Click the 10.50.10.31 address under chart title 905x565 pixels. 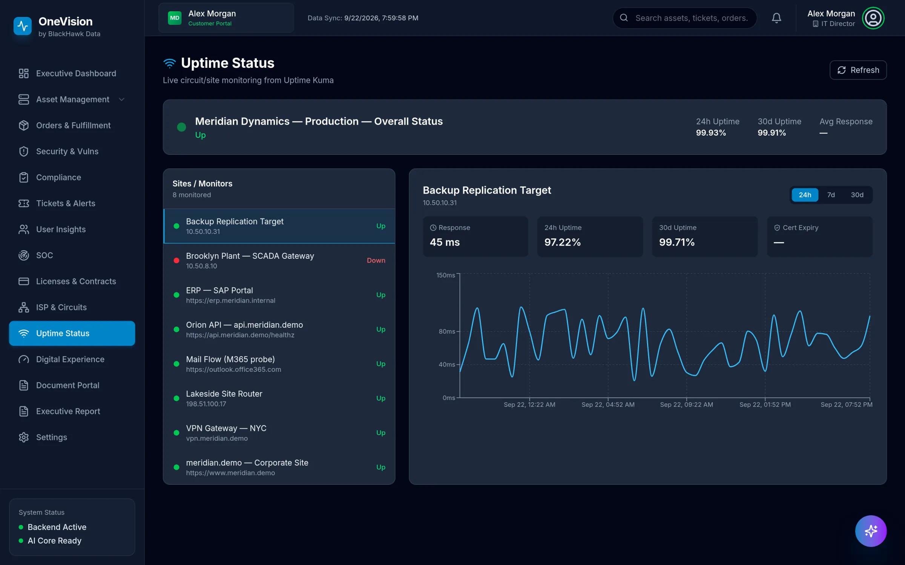tap(440, 203)
